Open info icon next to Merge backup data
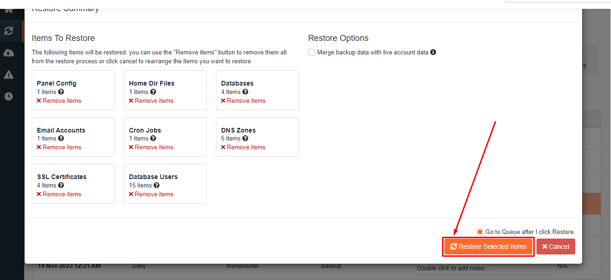This screenshot has height=280, width=611. (433, 52)
